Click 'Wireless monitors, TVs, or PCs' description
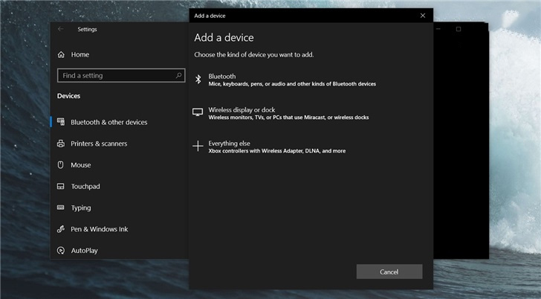This screenshot has height=299, width=541. [288, 118]
